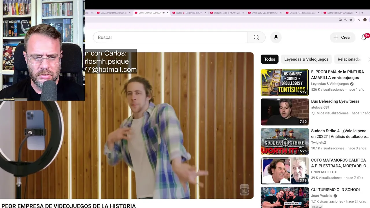This screenshot has width=370, height=208.
Task: Open COTO MATAMOROS video thumbnail
Action: 285,171
